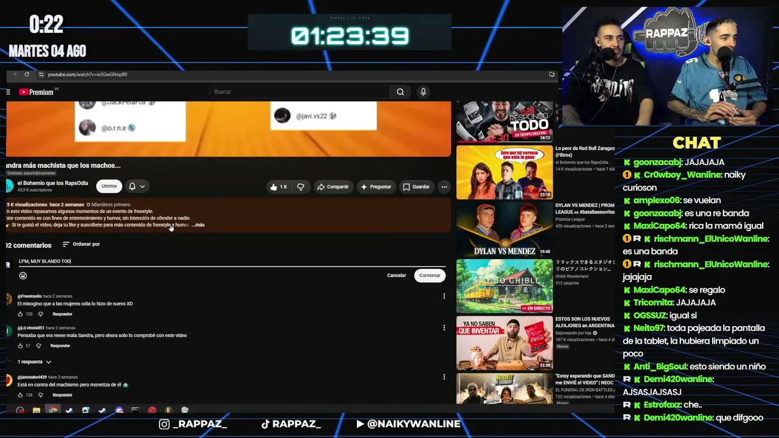Click the comment text field
The height and width of the screenshot is (438, 779).
(x=231, y=261)
